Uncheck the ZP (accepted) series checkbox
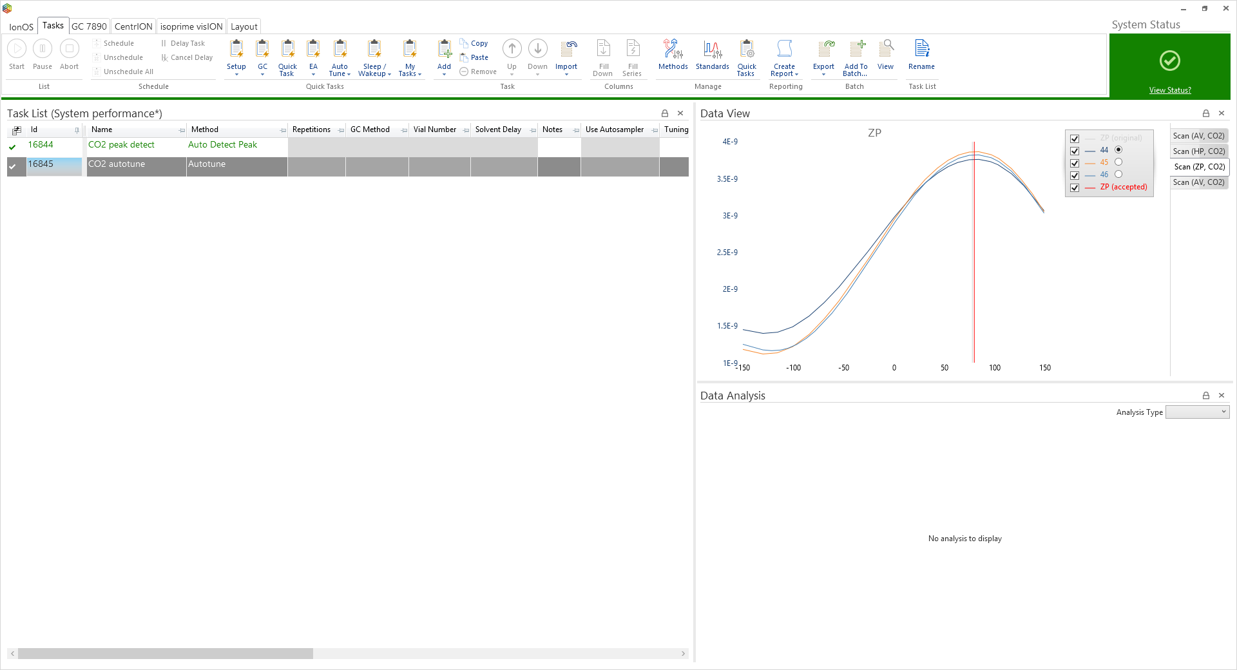 [1075, 187]
